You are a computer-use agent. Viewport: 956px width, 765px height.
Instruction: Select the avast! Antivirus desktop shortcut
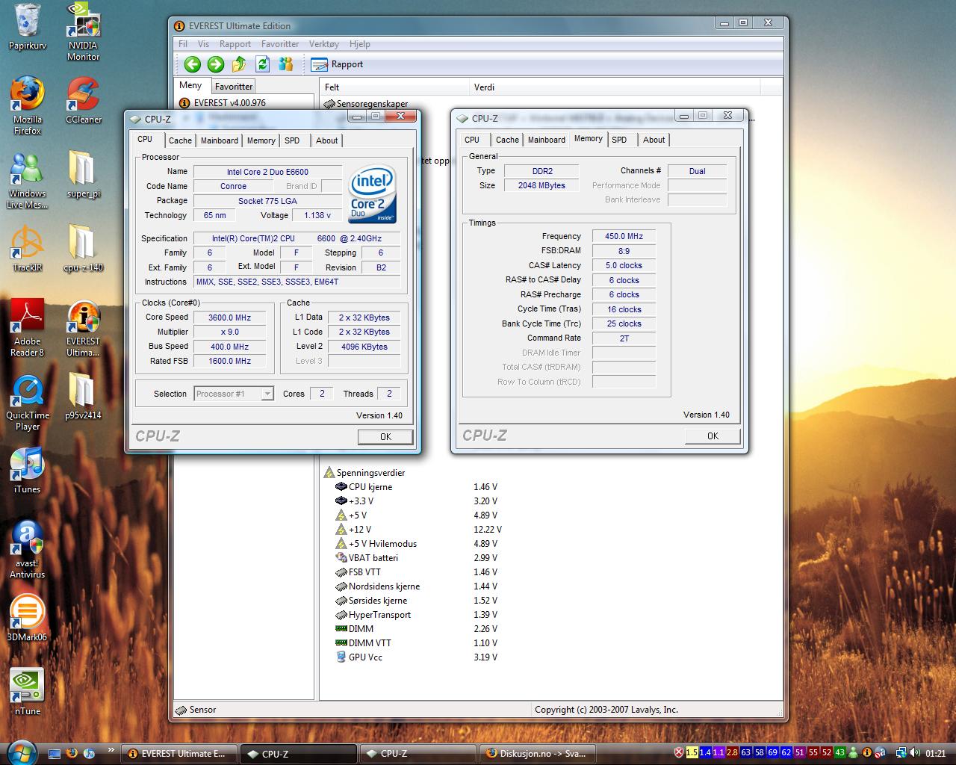pos(28,550)
